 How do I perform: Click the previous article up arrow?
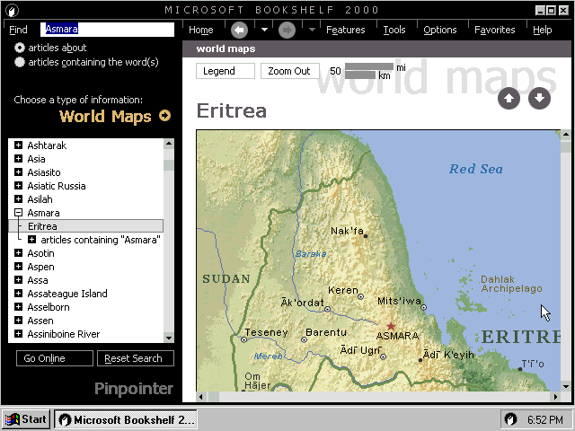tap(509, 98)
